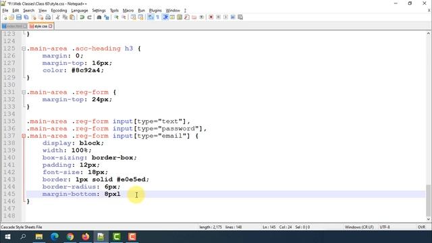This screenshot has width=432, height=243.
Task: Close the style.css tab
Action: pyautogui.click(x=51, y=26)
